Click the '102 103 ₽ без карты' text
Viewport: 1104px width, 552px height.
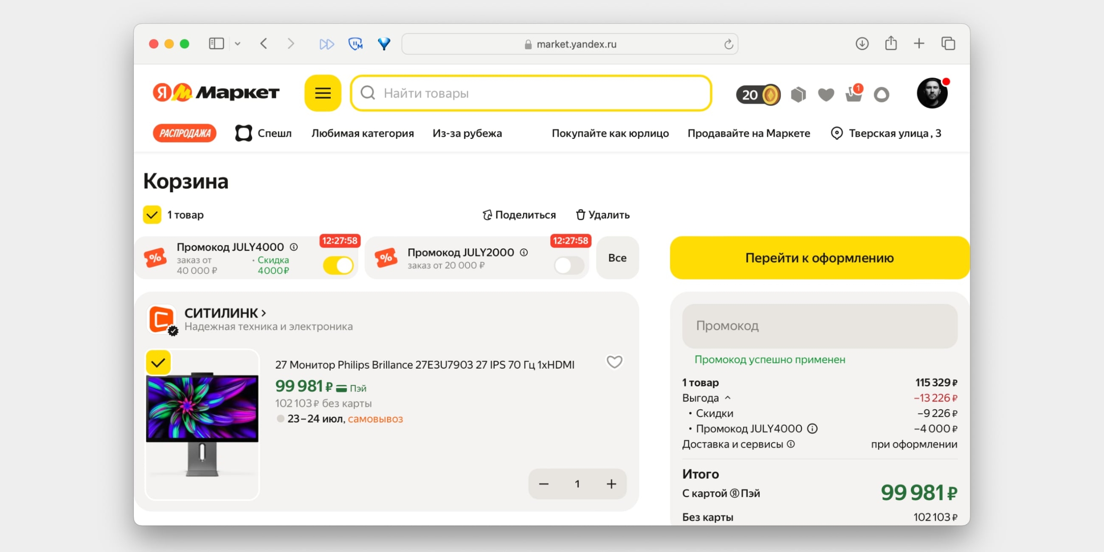click(323, 403)
